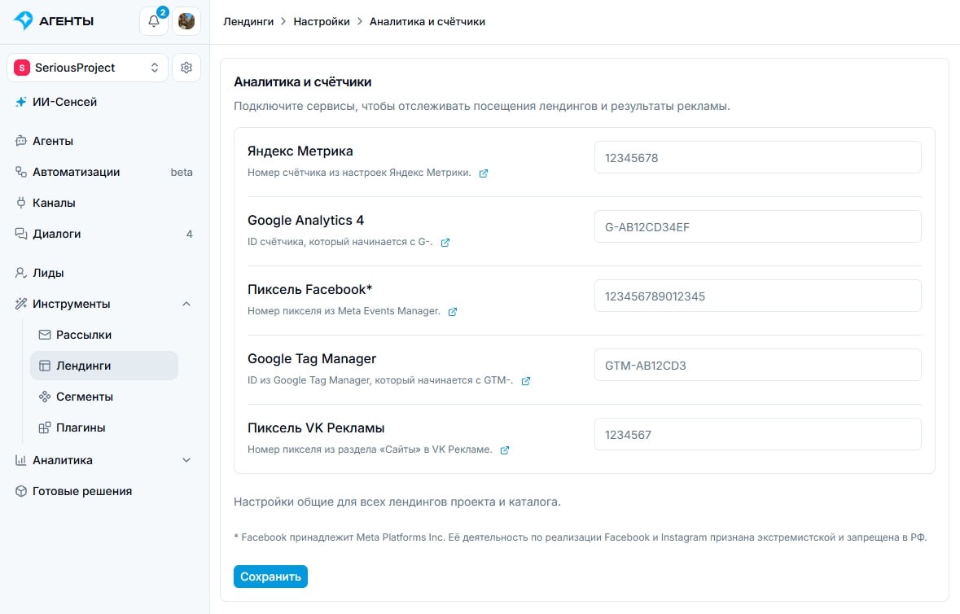
Task: Focus the Пиксель VK Рекламы field
Action: [x=757, y=434]
